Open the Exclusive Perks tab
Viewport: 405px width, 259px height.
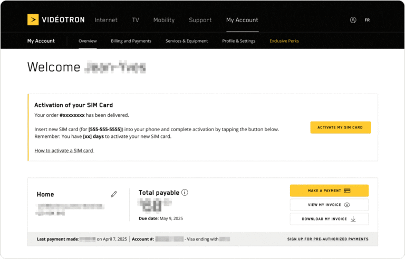pyautogui.click(x=284, y=41)
